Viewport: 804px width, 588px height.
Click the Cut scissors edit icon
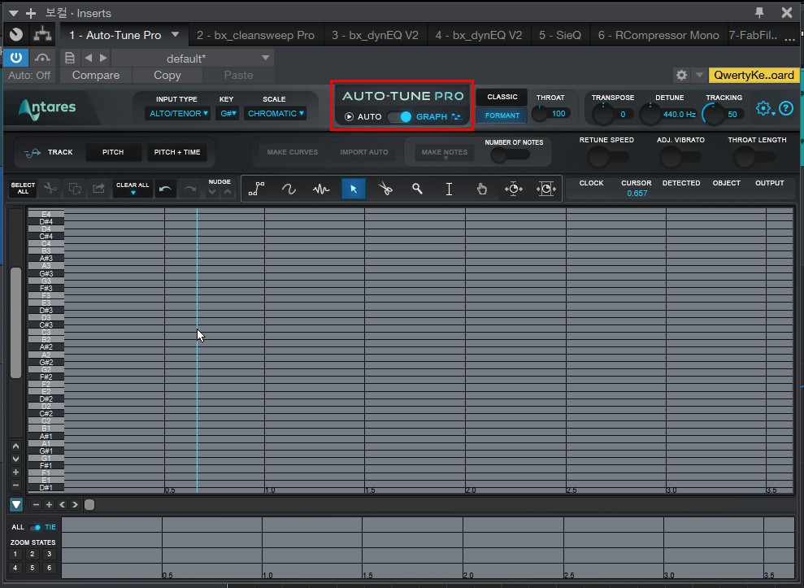(50, 189)
